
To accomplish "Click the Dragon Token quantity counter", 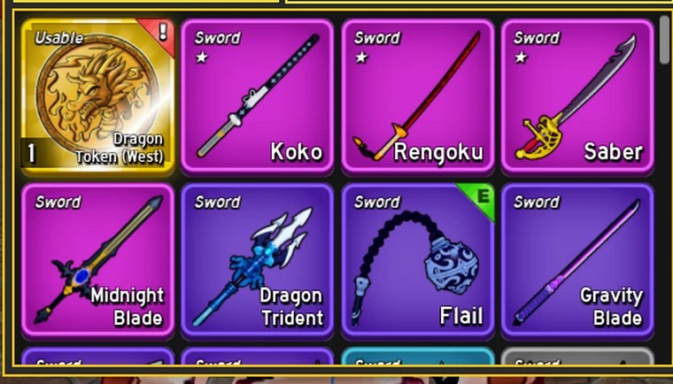I will point(31,153).
